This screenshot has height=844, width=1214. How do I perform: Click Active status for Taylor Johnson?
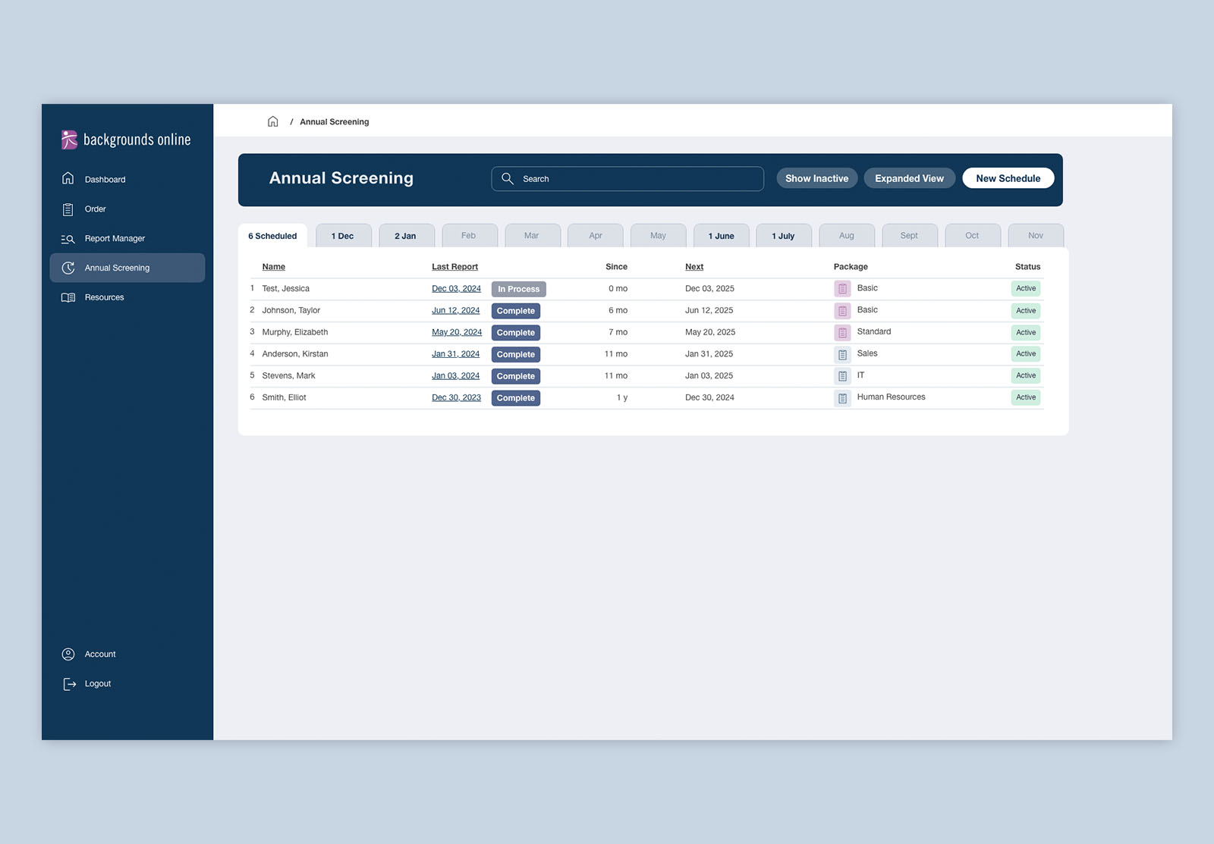tap(1026, 311)
